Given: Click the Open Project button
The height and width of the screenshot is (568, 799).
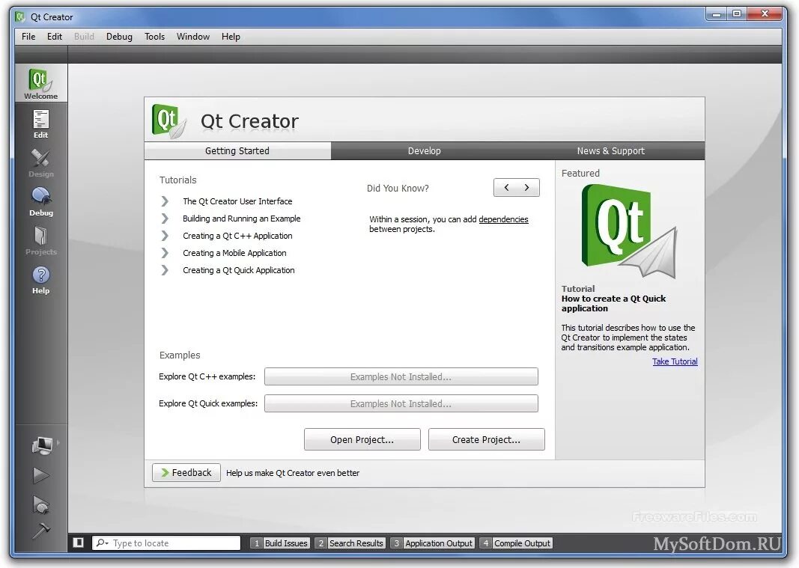Looking at the screenshot, I should coord(362,439).
